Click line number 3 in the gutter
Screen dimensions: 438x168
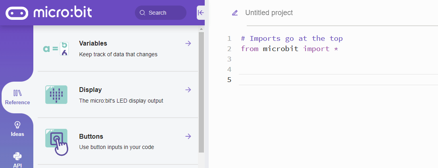[x=229, y=59]
